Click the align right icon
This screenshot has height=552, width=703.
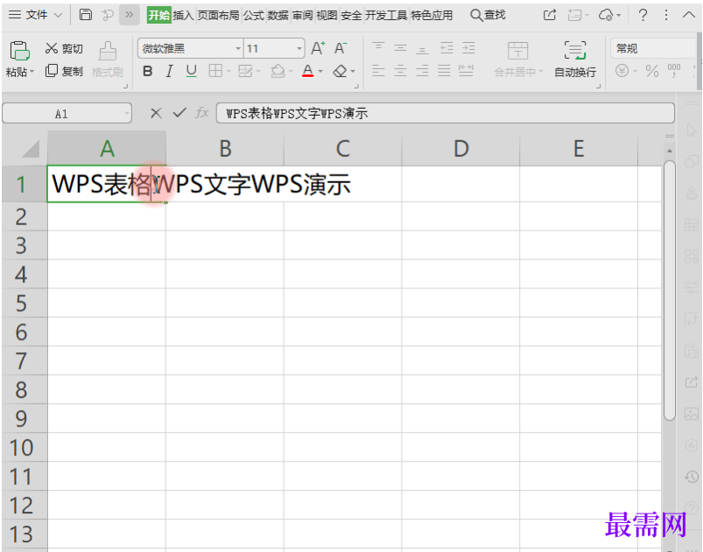pos(422,71)
